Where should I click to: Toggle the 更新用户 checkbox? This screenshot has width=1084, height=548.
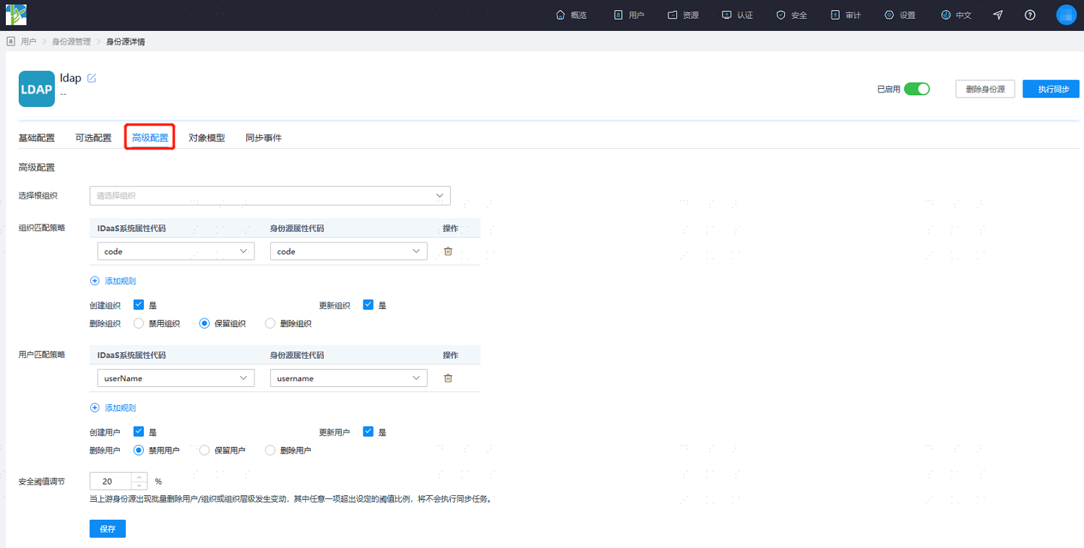369,432
